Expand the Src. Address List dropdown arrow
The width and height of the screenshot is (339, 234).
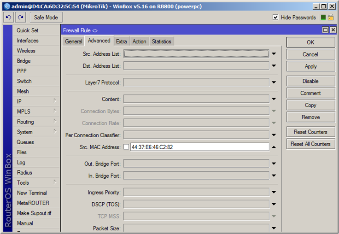274,54
